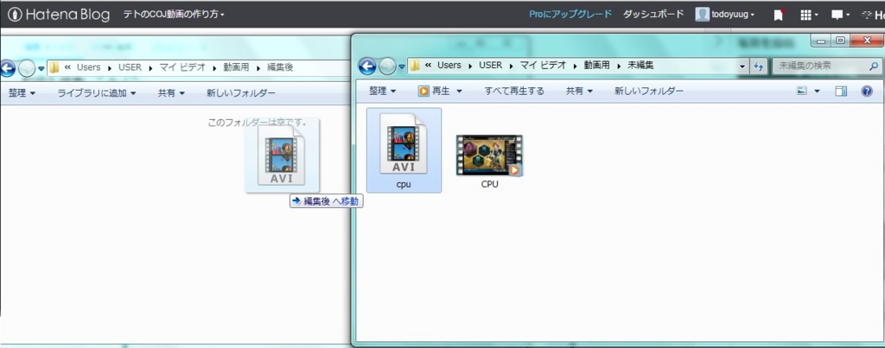Select 動画用 breadcrumb in 編集後 window
The height and width of the screenshot is (348, 885).
click(236, 67)
